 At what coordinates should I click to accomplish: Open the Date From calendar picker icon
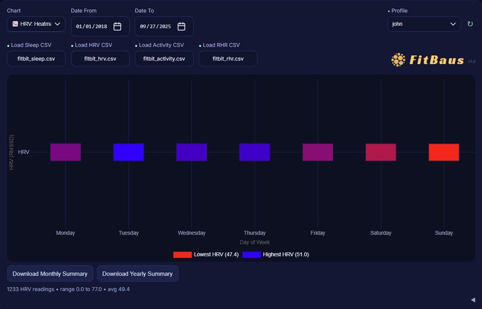[x=117, y=26]
